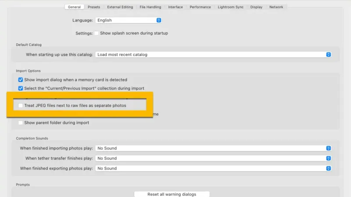Open the External Editing tab
The image size is (351, 197).
point(120,7)
